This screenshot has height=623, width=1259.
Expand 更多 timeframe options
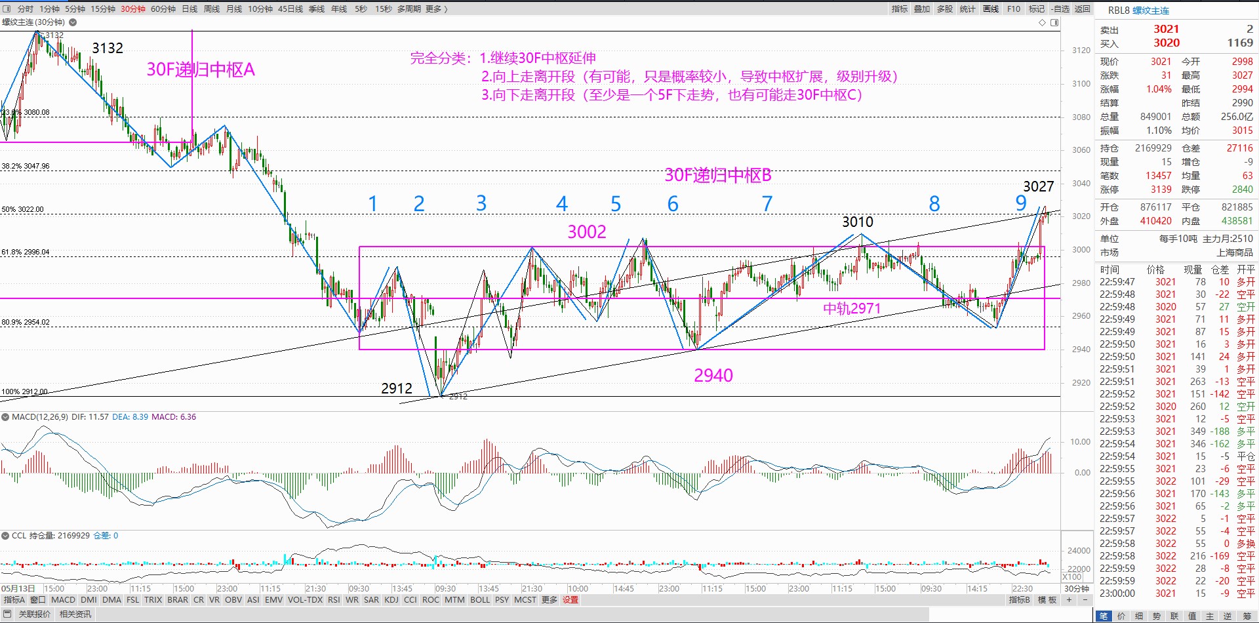[437, 9]
